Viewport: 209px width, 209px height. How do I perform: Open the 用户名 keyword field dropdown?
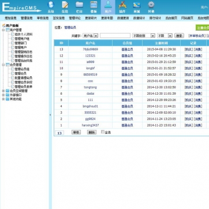[x=91, y=36]
